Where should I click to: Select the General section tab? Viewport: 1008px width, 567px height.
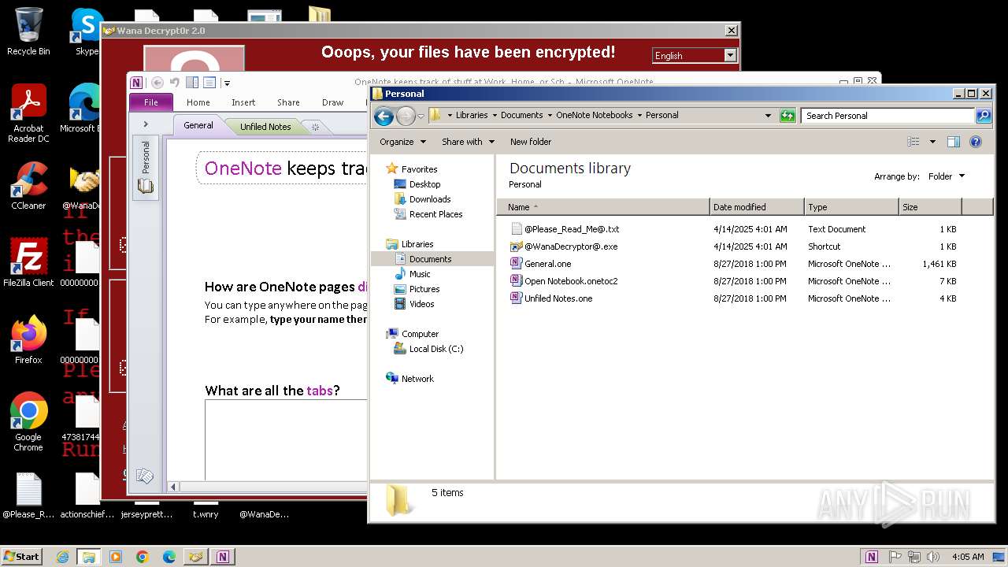(x=198, y=125)
